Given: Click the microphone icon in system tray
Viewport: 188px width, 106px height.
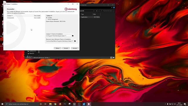Looking at the screenshot, I should [x=168, y=104].
